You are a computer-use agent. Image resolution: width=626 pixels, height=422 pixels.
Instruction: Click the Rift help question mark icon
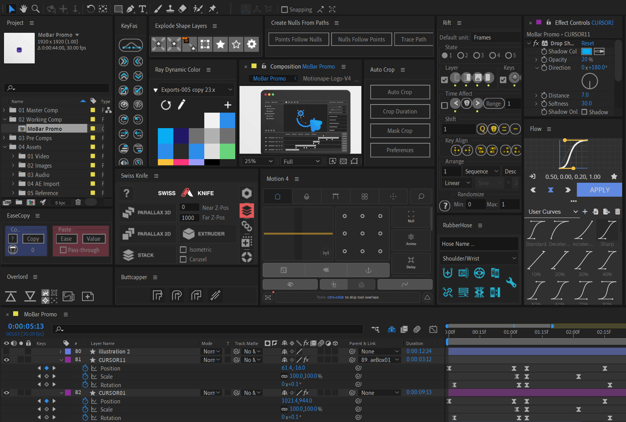(x=445, y=205)
